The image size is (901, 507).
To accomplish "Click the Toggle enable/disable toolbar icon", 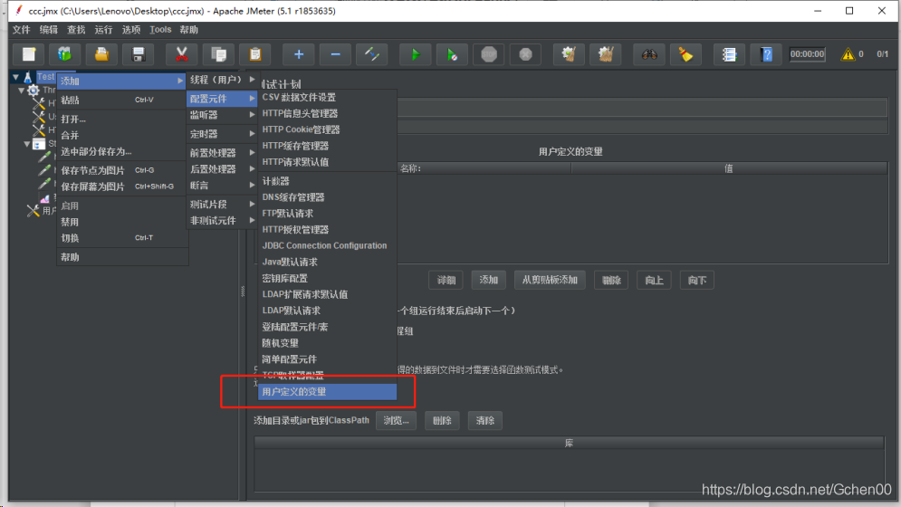I will coord(372,54).
